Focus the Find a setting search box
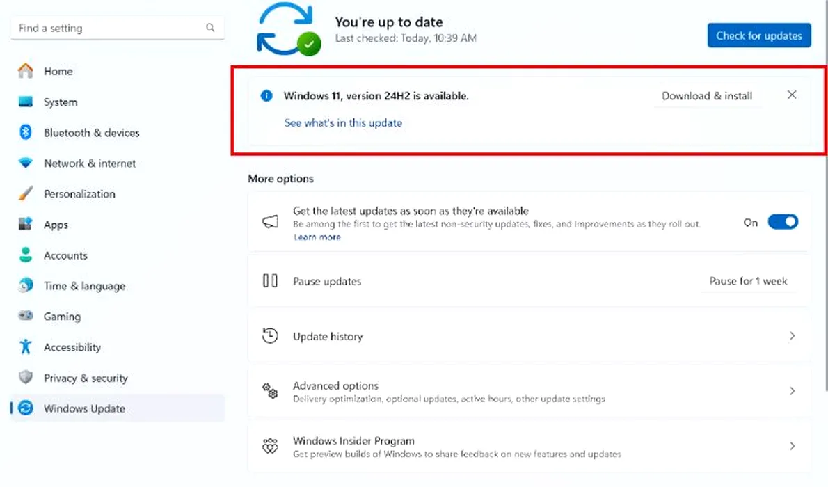Screen dimensions: 828x487 [x=117, y=27]
